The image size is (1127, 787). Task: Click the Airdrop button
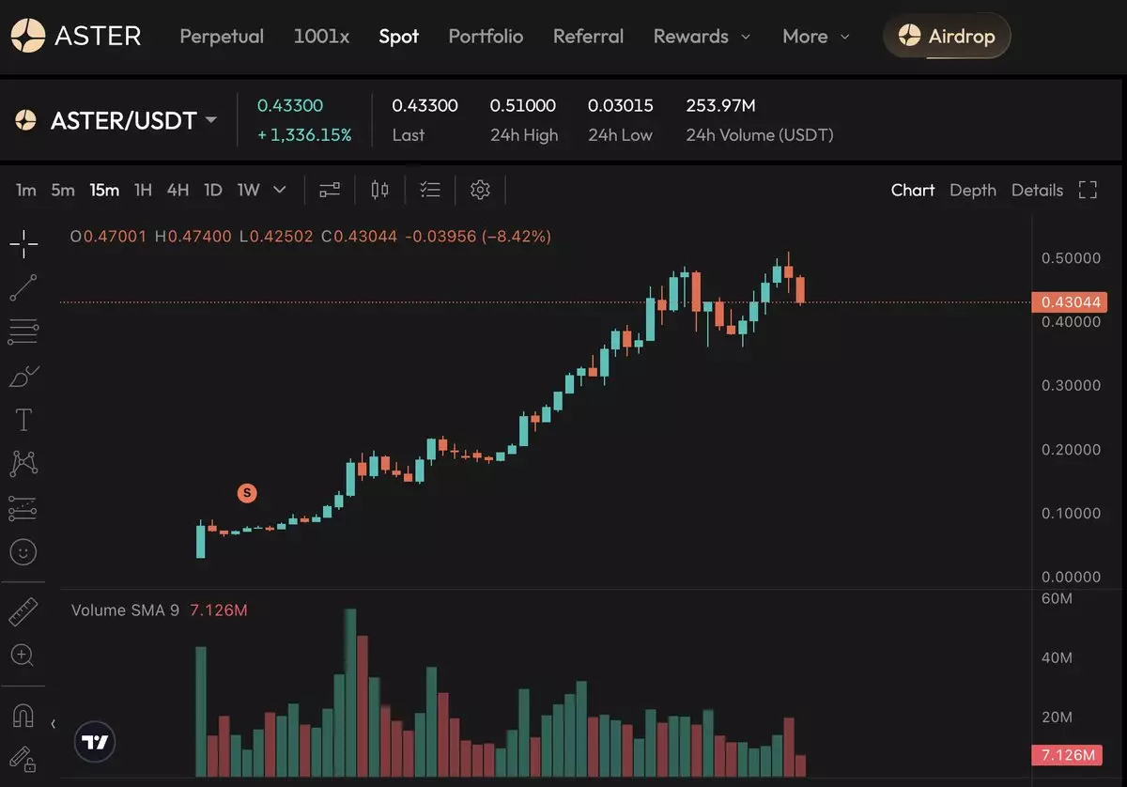[x=947, y=37]
